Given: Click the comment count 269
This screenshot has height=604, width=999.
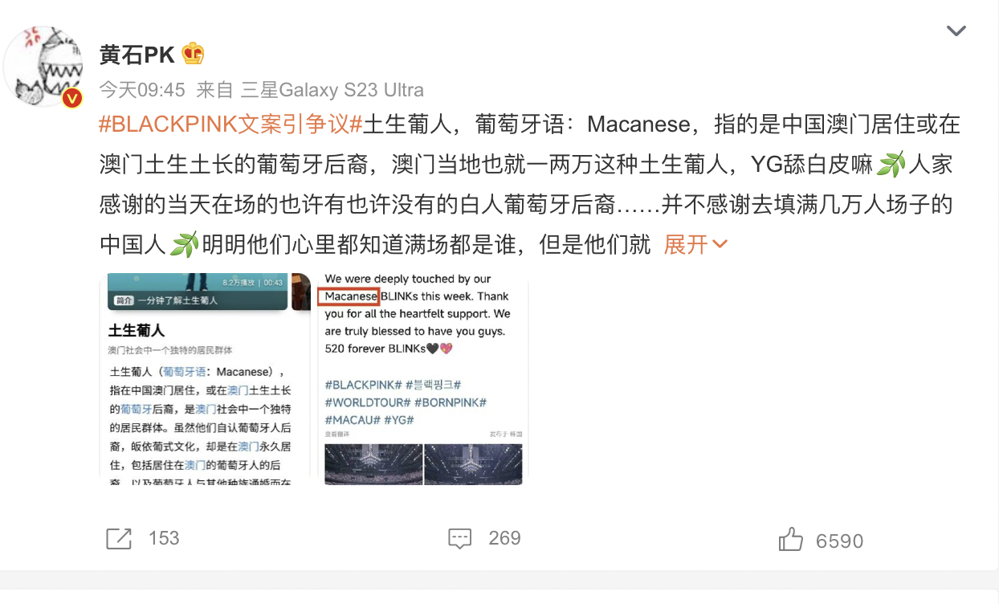Looking at the screenshot, I should [504, 538].
